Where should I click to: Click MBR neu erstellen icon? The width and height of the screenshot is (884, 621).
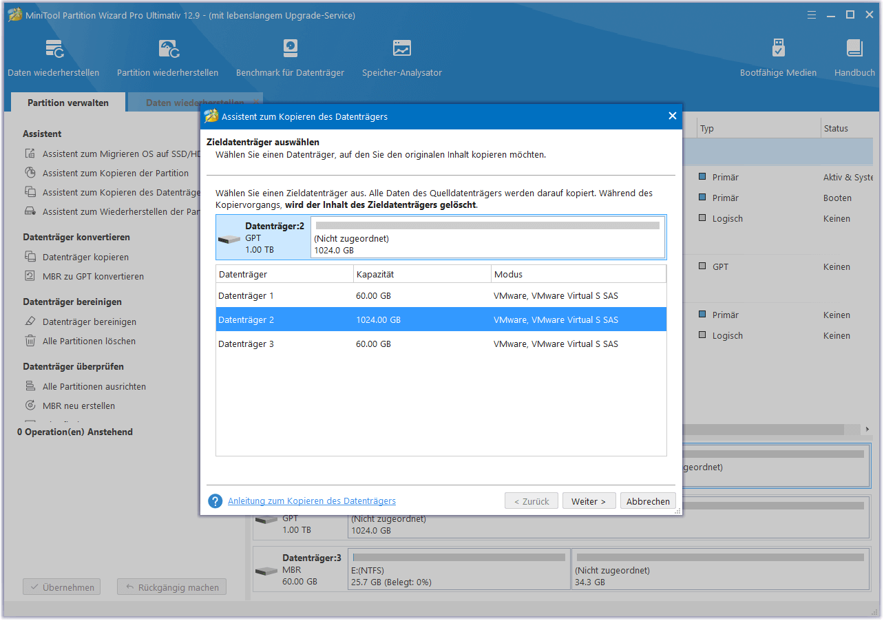coord(30,406)
